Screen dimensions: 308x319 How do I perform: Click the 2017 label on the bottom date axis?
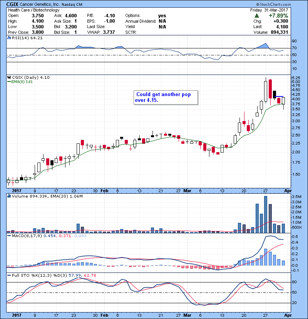[x=17, y=315]
